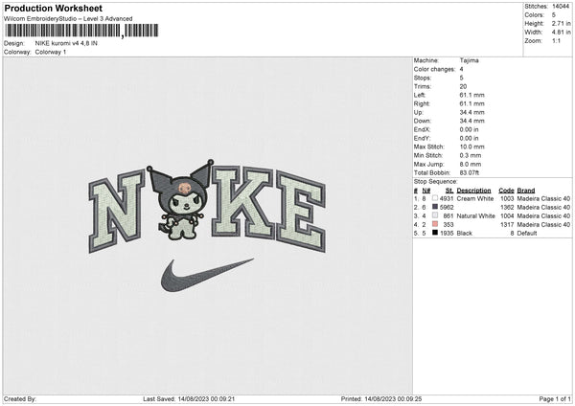The image size is (575, 406).
Task: Click the letter N in the design
Action: [x=117, y=210]
